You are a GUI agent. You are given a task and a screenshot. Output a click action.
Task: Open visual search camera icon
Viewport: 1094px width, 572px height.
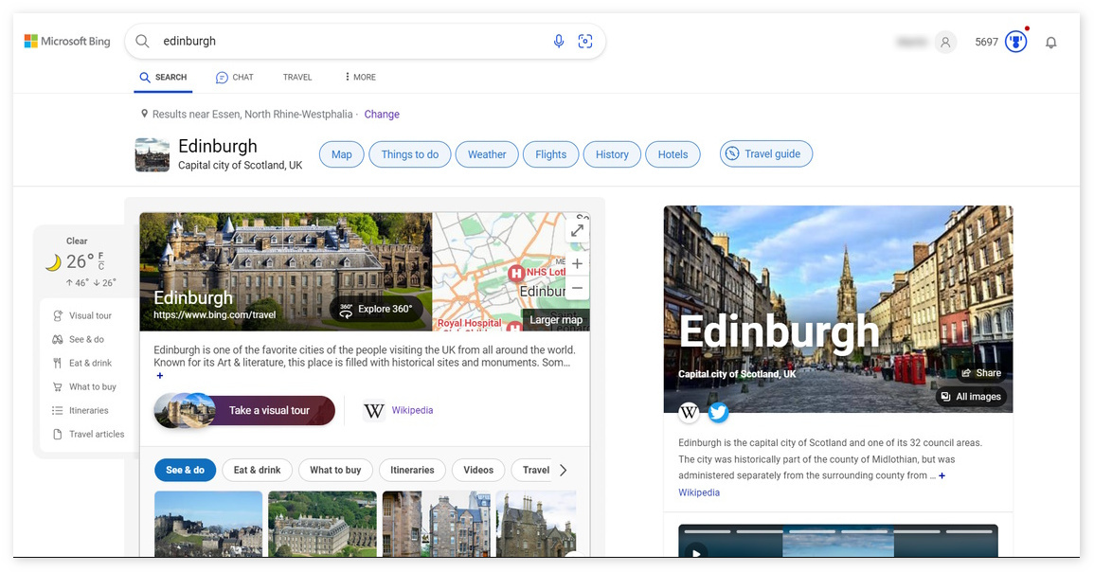(x=585, y=41)
